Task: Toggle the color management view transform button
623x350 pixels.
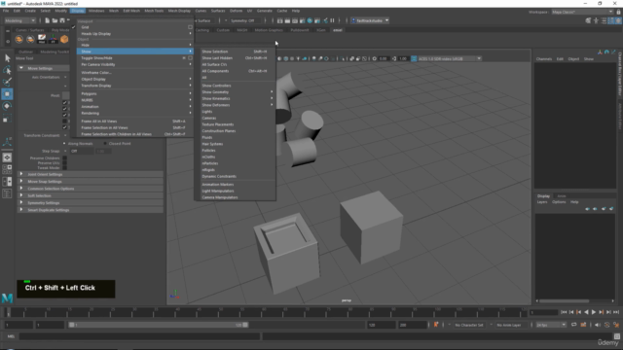Action: (414, 58)
